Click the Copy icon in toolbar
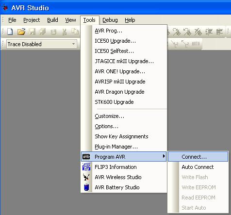 coord(75,32)
